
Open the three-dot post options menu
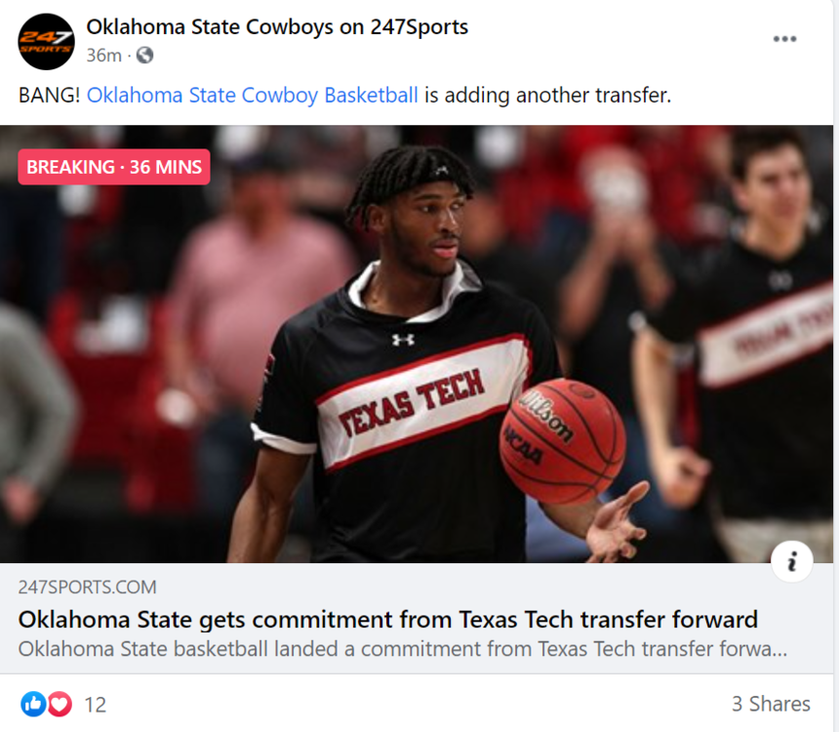784,39
